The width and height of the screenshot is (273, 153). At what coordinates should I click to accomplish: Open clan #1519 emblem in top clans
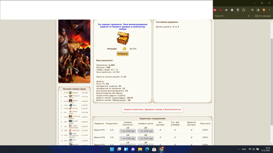(70, 93)
